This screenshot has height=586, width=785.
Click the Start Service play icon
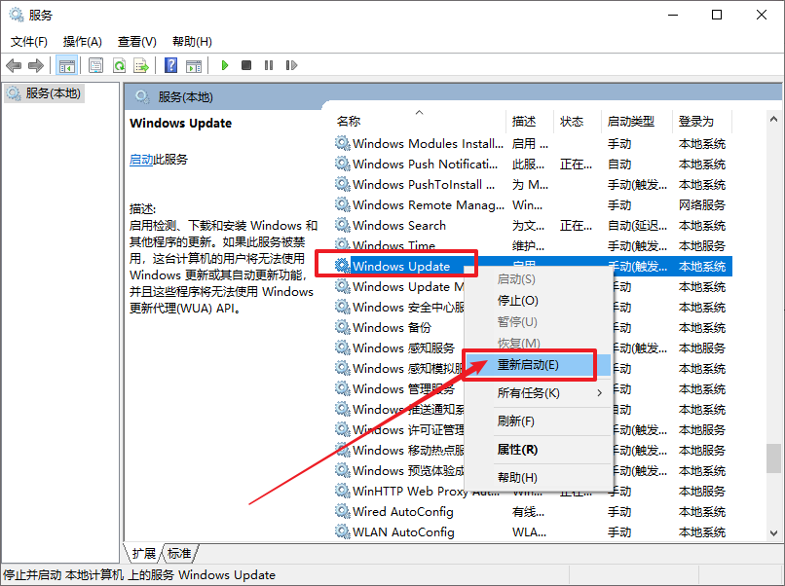pos(224,65)
